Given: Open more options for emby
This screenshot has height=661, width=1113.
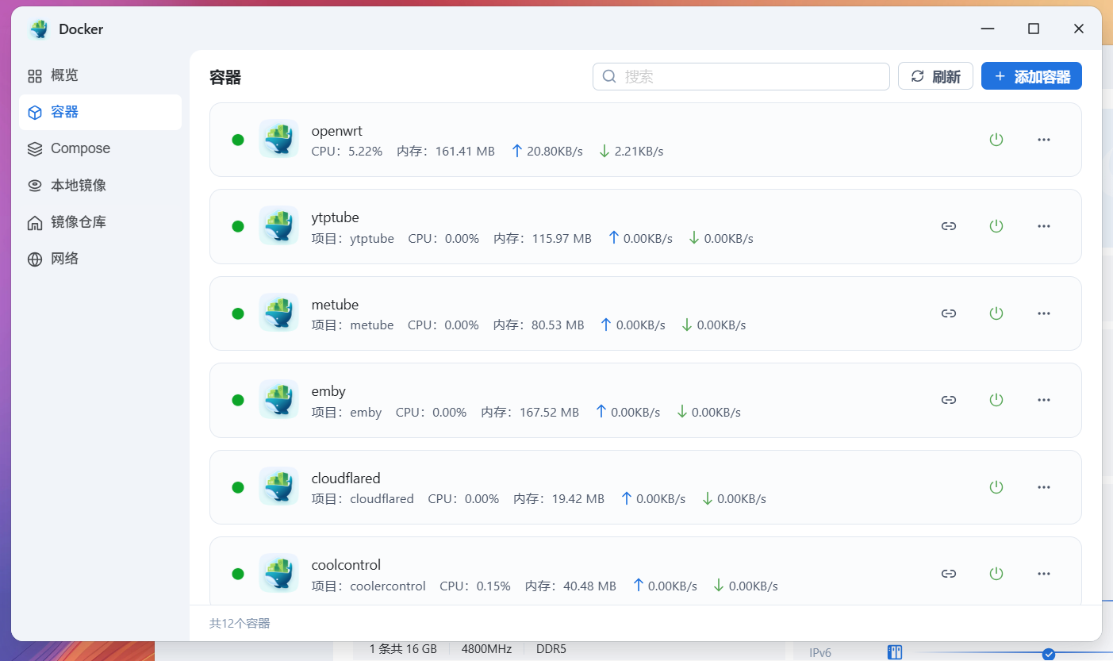Looking at the screenshot, I should 1044,400.
